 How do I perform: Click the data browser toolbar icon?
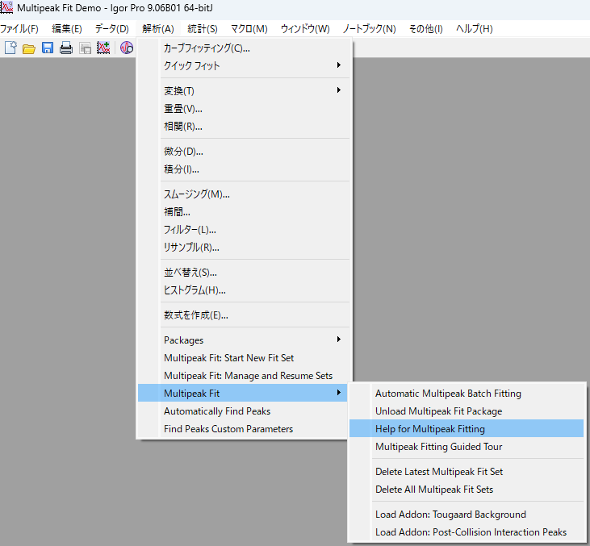tap(127, 48)
